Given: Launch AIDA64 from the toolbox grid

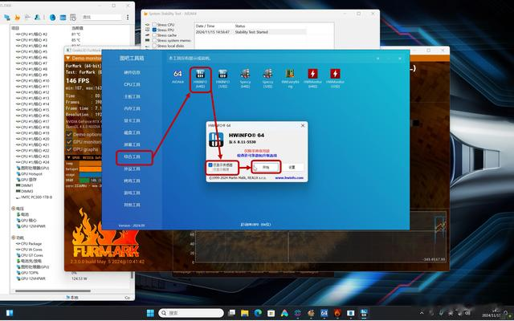Looking at the screenshot, I should (177, 77).
